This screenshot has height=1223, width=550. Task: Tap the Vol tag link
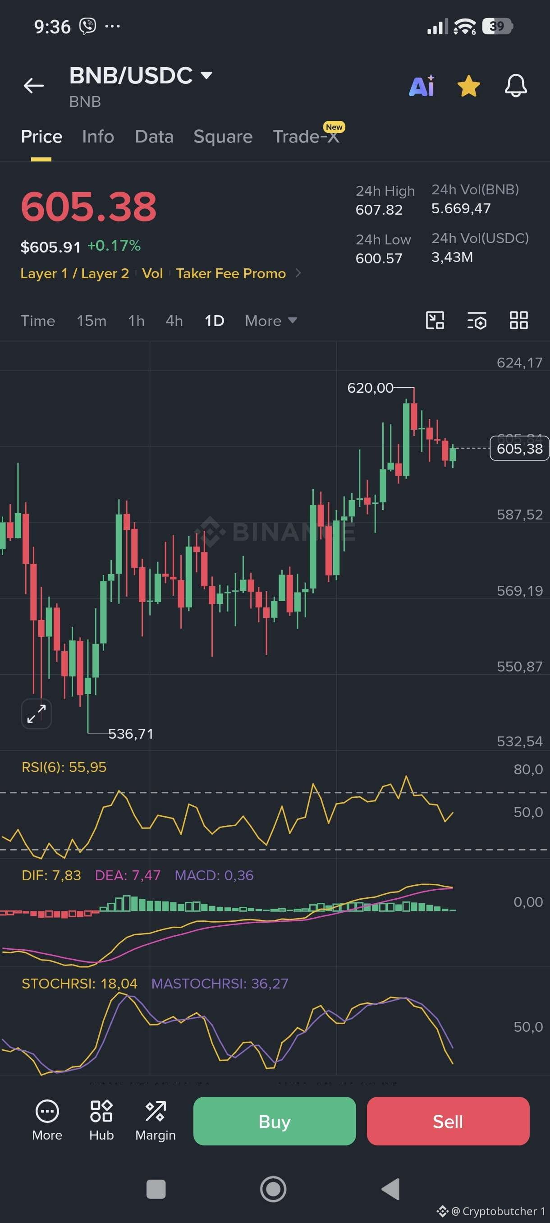pyautogui.click(x=152, y=273)
